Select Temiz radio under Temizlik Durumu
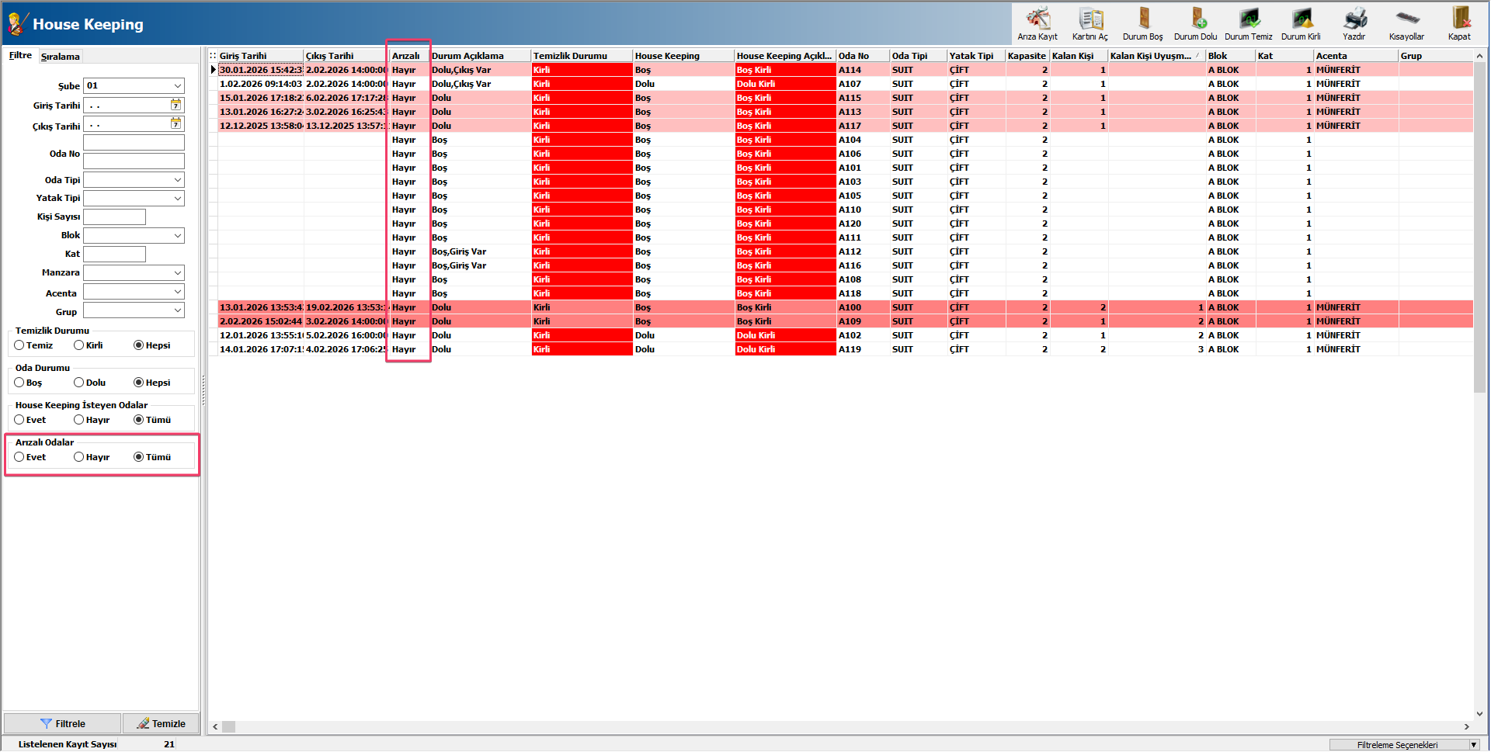1491x752 pixels. (x=19, y=345)
